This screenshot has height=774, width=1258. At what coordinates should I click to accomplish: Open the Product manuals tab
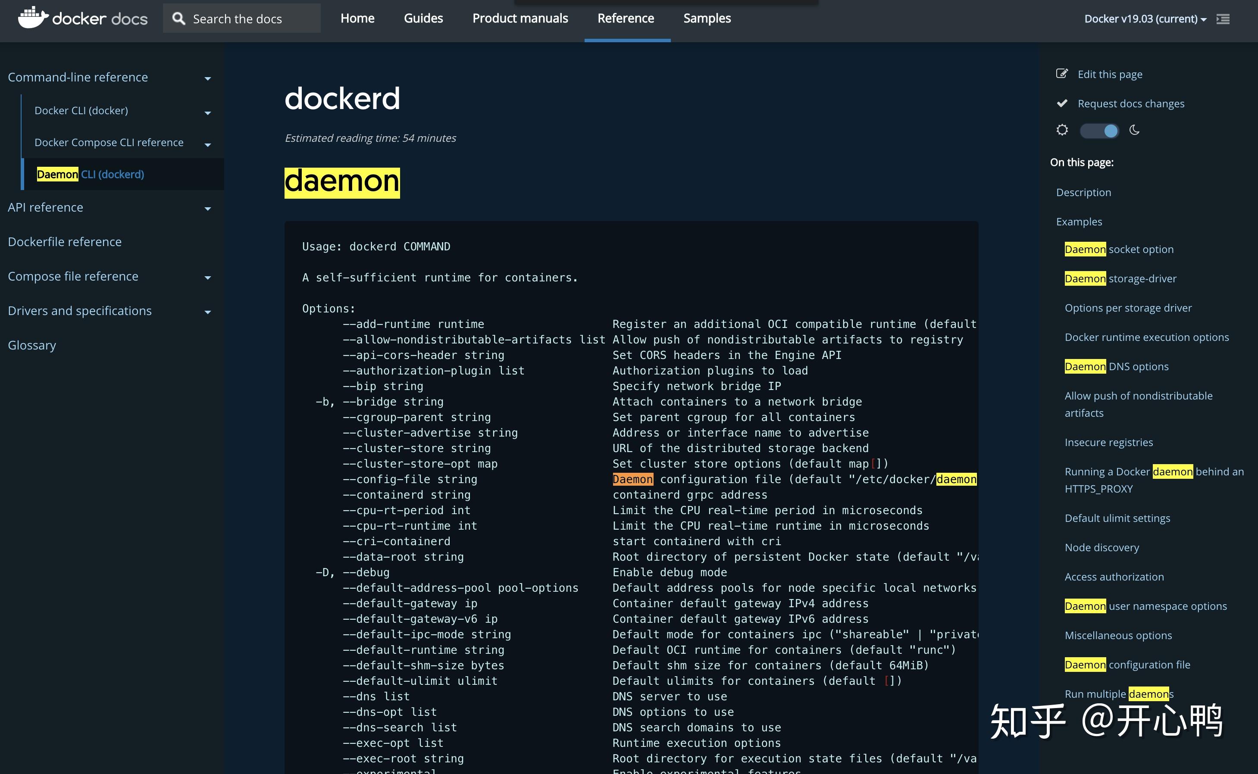coord(519,19)
